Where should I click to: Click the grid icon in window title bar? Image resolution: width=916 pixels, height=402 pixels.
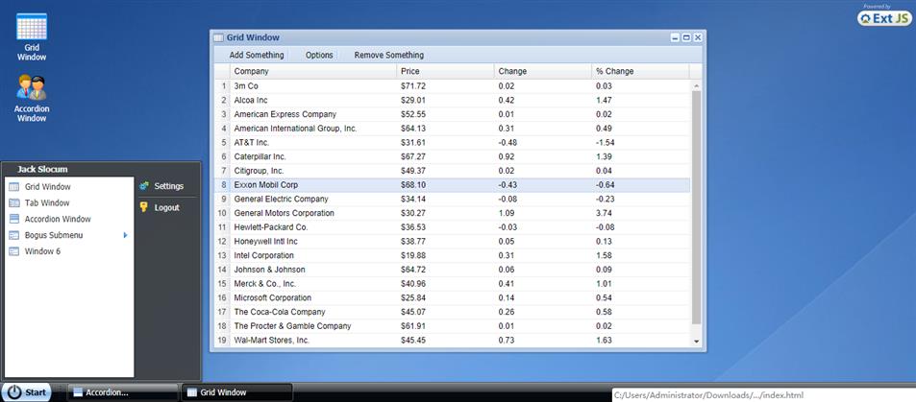pos(218,37)
